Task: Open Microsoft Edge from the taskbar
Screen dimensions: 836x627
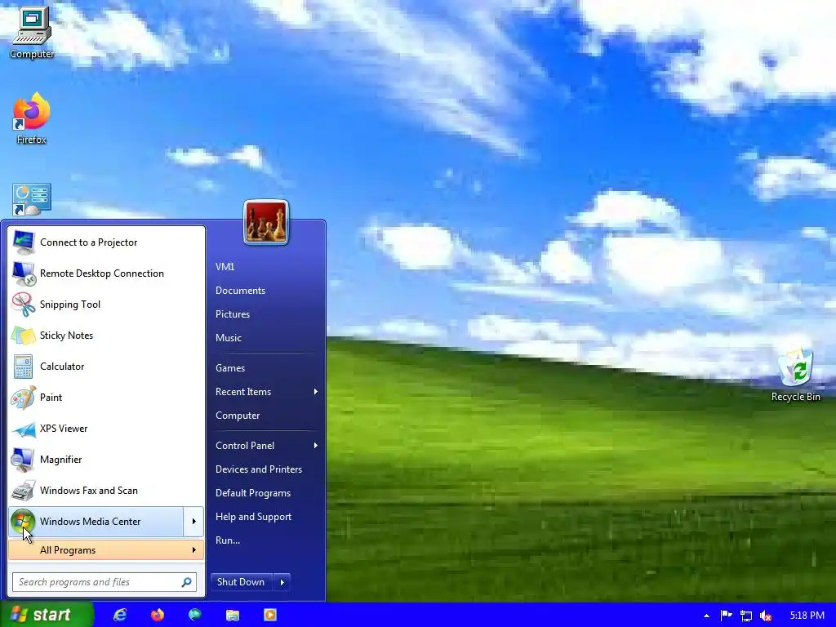Action: tap(194, 615)
